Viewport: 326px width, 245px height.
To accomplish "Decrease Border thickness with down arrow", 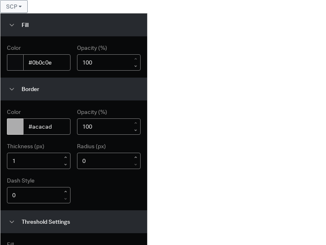I will pos(66,165).
